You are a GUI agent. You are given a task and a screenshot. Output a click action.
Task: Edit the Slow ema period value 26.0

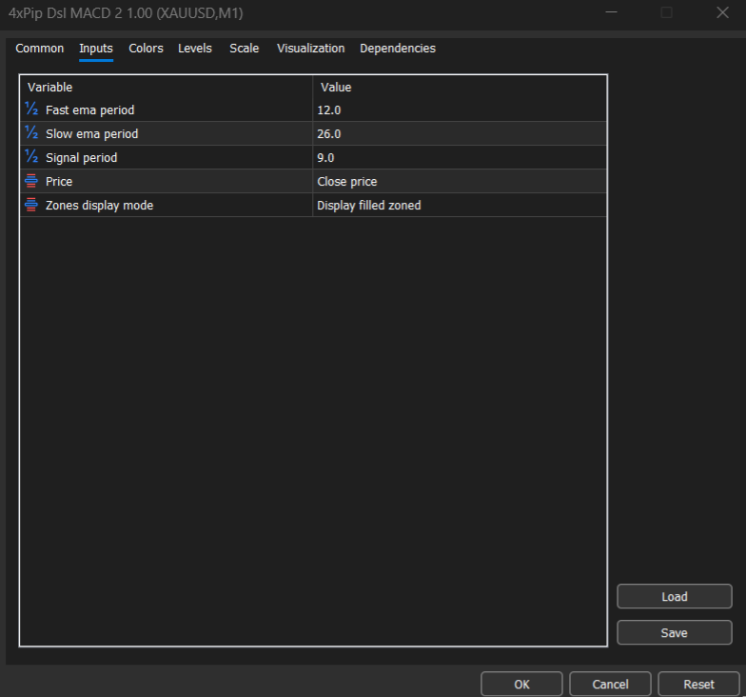tap(460, 133)
